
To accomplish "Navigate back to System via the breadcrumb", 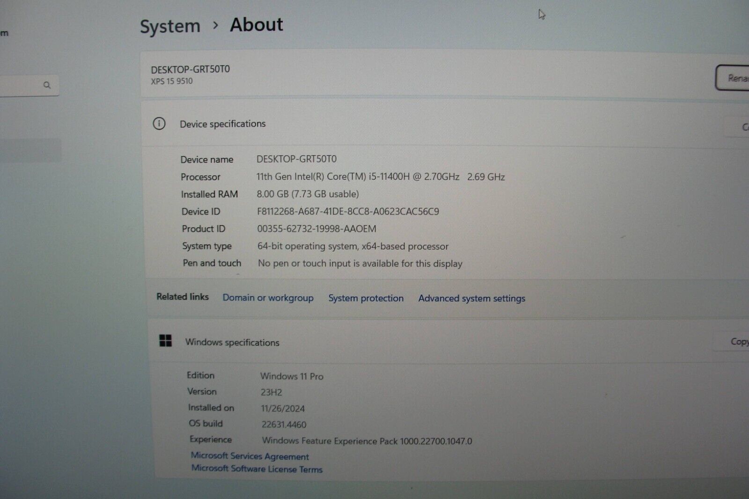I will coord(170,25).
